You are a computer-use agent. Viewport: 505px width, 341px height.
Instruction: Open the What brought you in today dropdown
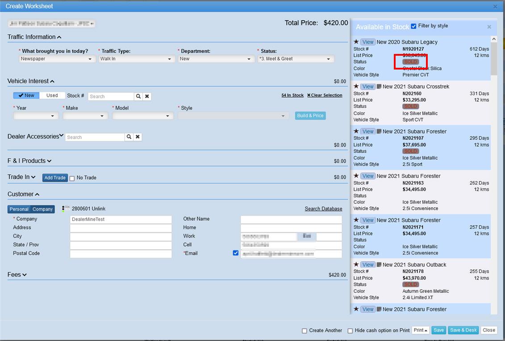tap(58, 59)
